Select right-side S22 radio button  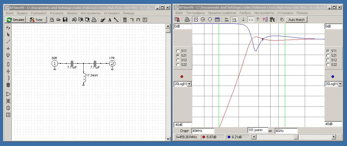click(x=328, y=64)
